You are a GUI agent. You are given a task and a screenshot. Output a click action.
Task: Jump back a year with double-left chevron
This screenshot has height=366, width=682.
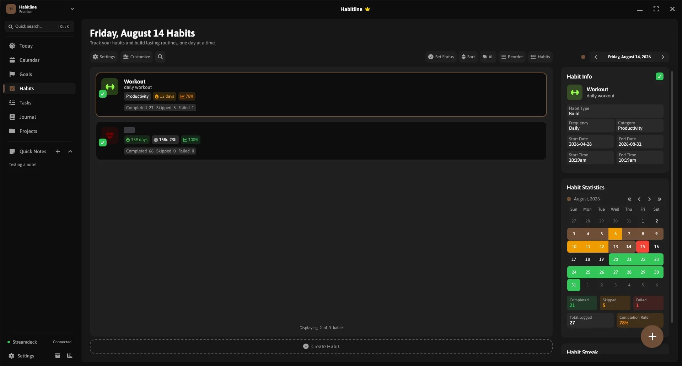[629, 199]
